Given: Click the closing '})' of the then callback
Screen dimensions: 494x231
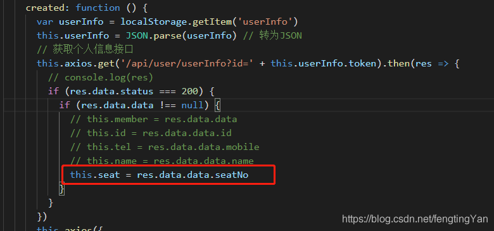Looking at the screenshot, I should click(x=42, y=216).
